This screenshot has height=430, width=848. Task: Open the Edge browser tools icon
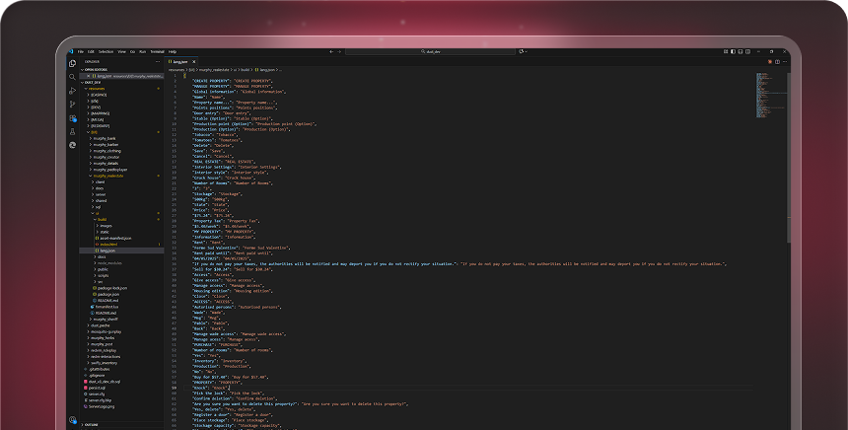[x=72, y=145]
